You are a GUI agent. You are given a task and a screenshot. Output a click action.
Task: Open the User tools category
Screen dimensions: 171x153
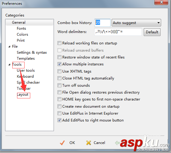click(x=26, y=70)
